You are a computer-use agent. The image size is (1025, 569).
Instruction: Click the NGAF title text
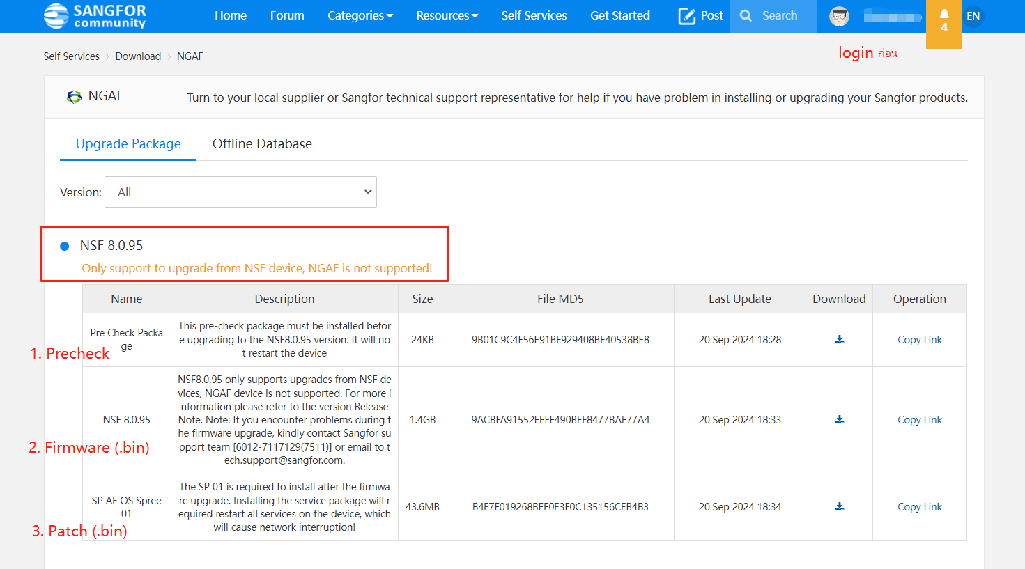coord(105,96)
